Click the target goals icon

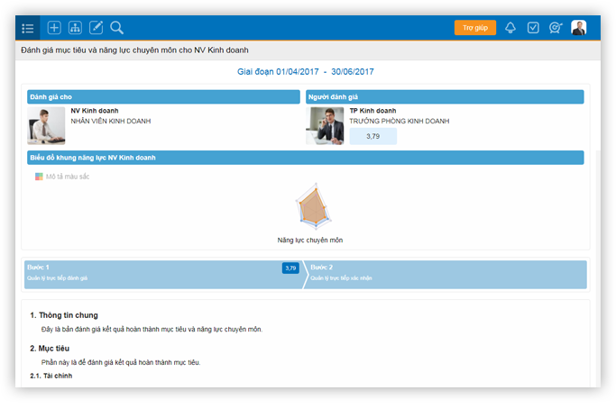(x=556, y=28)
